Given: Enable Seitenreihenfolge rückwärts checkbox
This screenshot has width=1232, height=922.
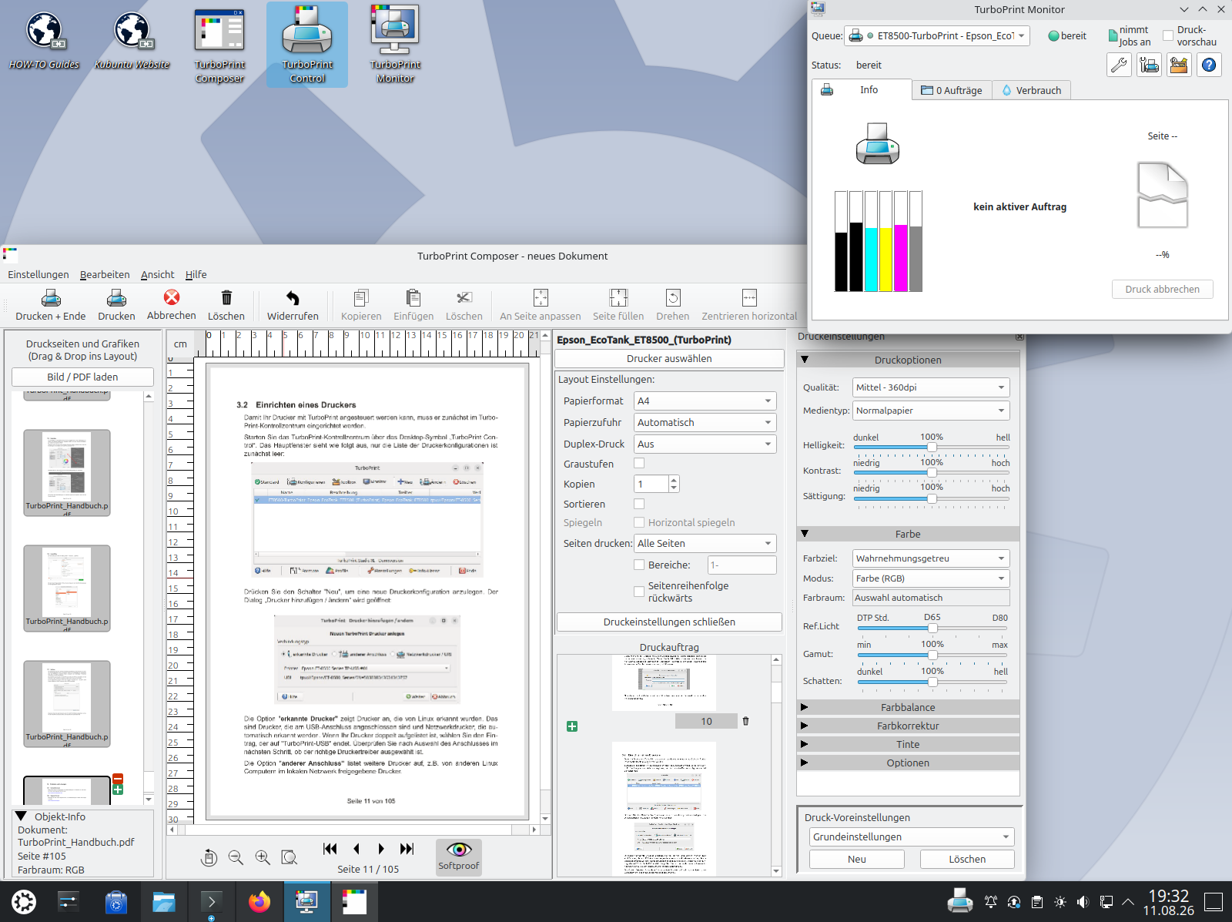Looking at the screenshot, I should pyautogui.click(x=639, y=592).
